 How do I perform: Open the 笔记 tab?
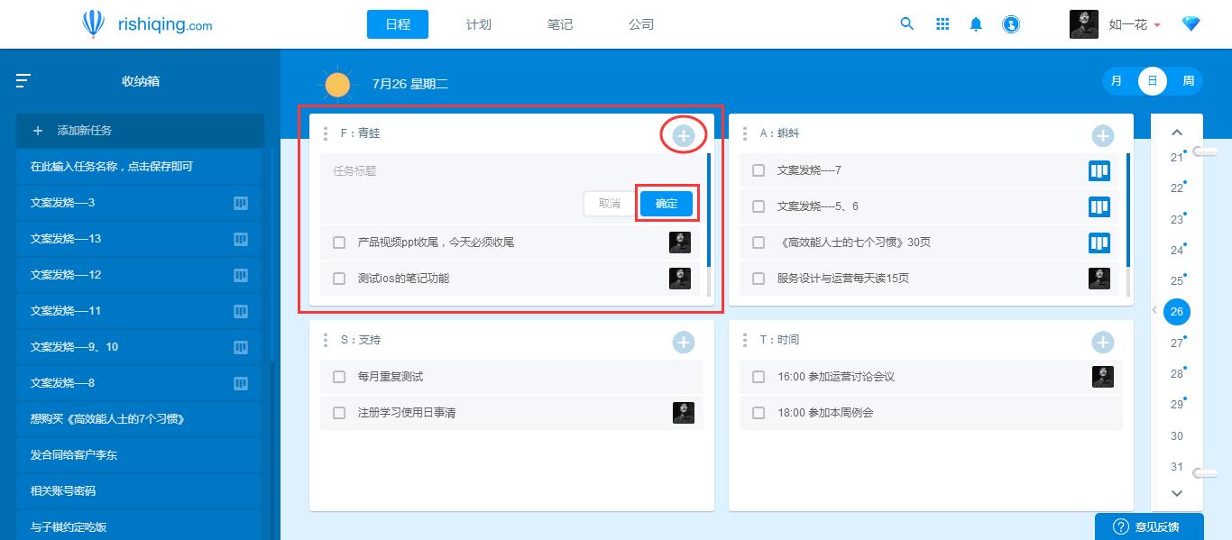coord(560,24)
